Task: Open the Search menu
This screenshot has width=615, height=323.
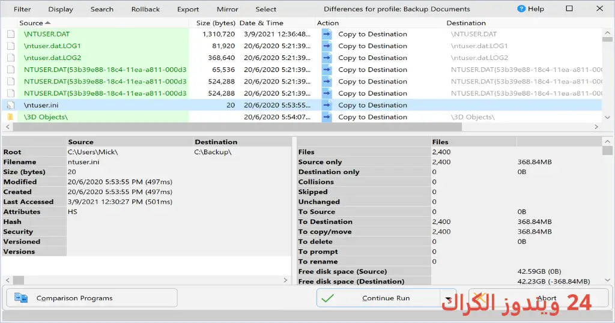Action: point(101,9)
